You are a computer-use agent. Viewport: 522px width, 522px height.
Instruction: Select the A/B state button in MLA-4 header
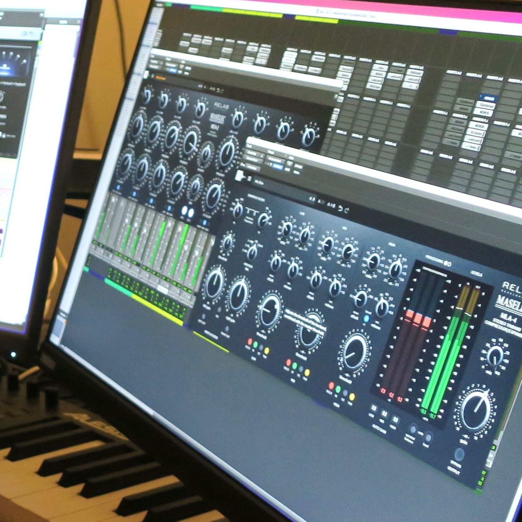(320, 202)
